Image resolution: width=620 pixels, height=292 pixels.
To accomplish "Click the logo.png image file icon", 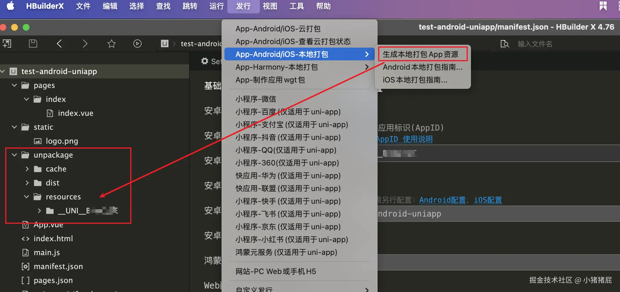I will click(38, 141).
